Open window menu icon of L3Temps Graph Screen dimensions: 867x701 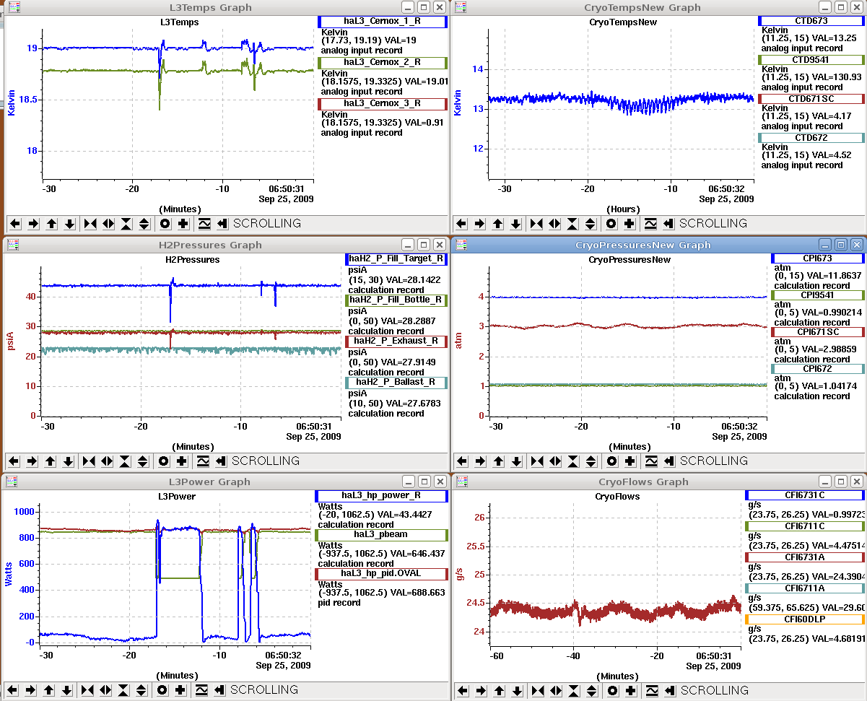pos(14,7)
